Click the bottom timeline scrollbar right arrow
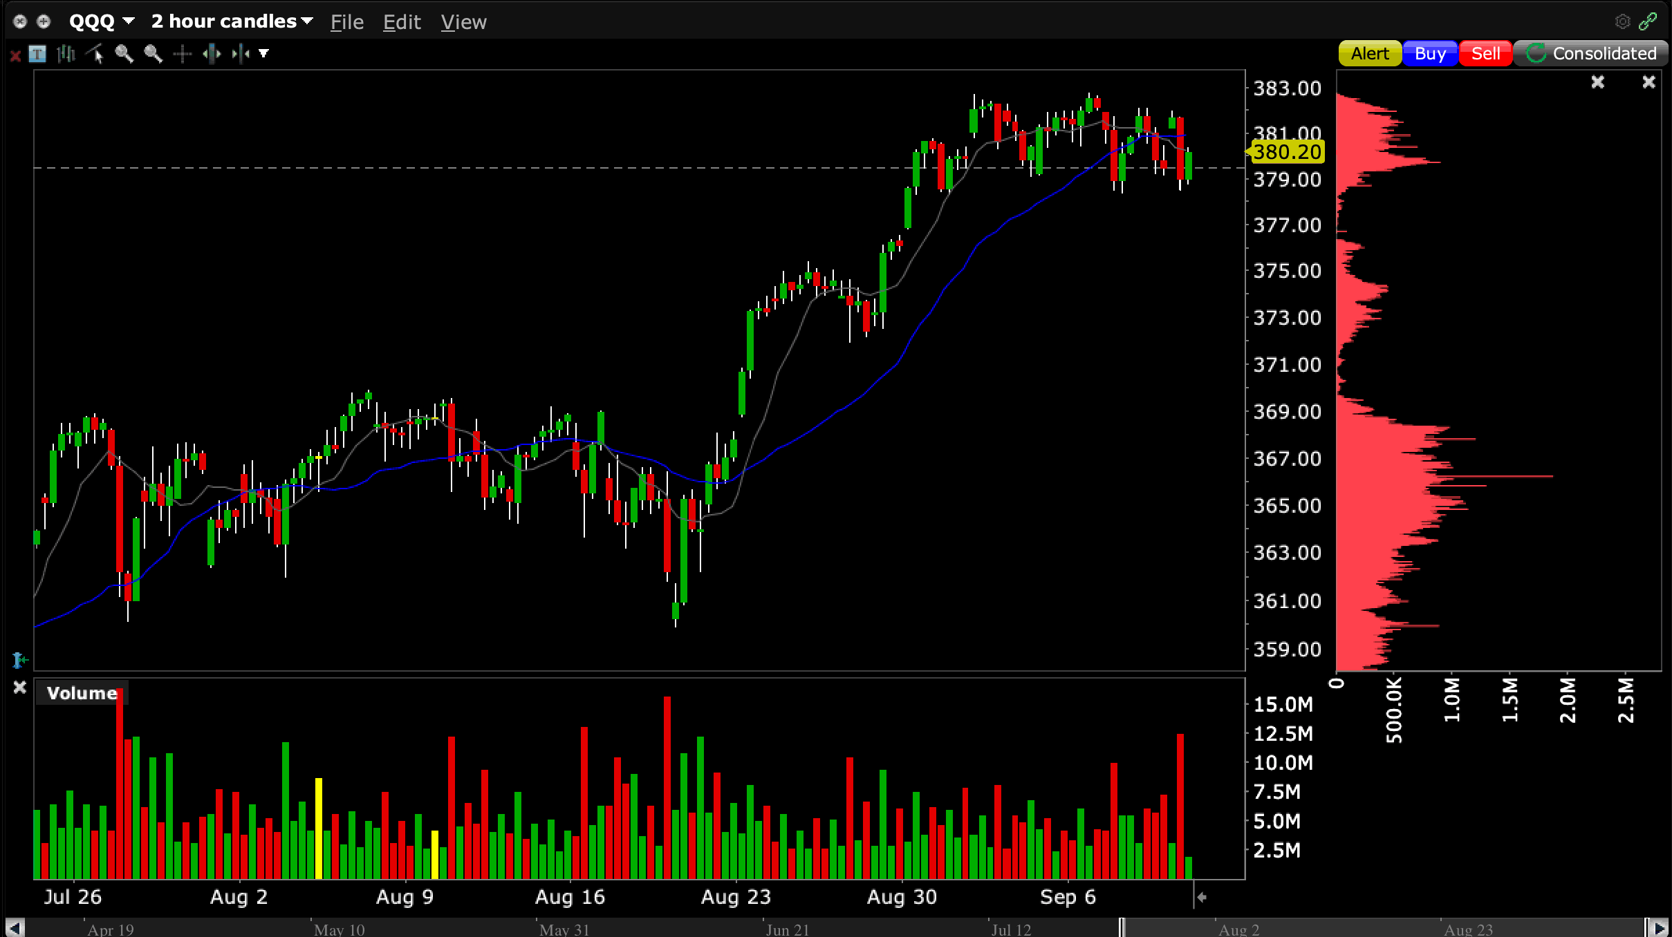Image resolution: width=1672 pixels, height=937 pixels. (x=1659, y=928)
